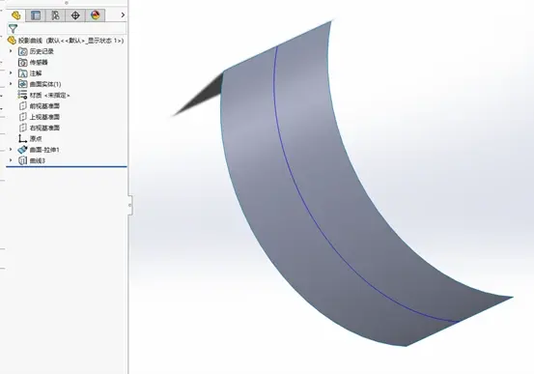Image resolution: width=534 pixels, height=374 pixels.
Task: Open the DisplayManager color sphere tab
Action: pyautogui.click(x=95, y=15)
